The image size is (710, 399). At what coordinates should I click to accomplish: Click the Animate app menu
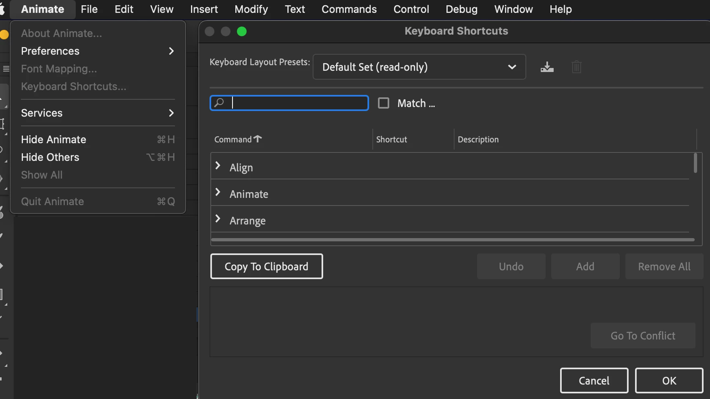42,9
